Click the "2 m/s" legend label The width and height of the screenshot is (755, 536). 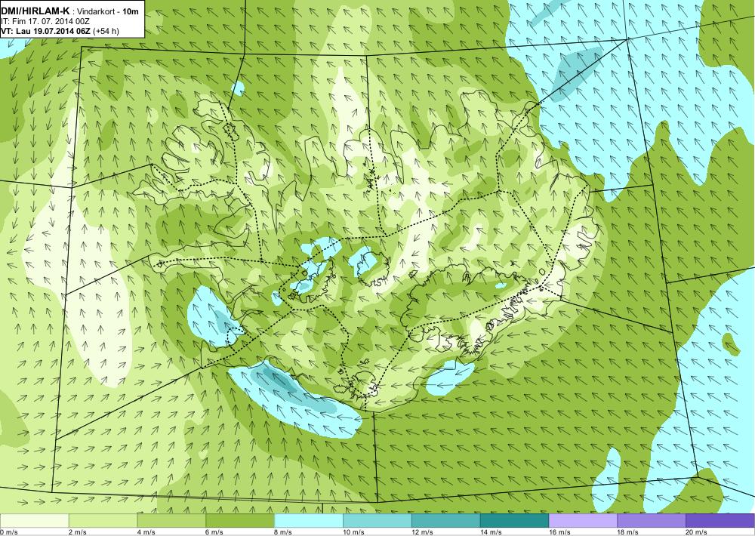(x=78, y=532)
